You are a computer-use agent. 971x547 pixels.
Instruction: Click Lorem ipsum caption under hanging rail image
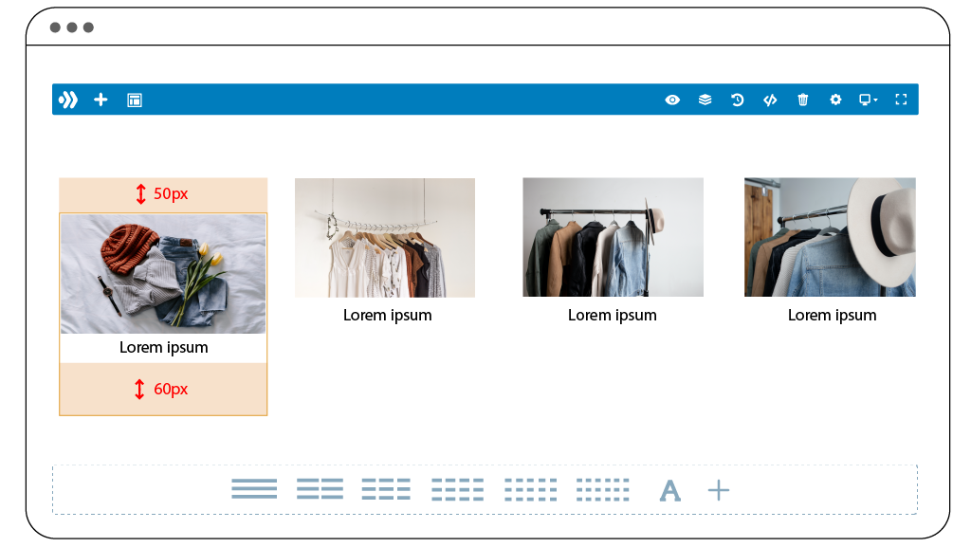(387, 316)
